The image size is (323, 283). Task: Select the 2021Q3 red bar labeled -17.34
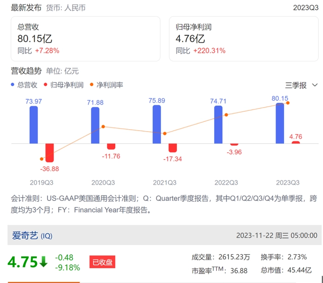[x=173, y=148]
